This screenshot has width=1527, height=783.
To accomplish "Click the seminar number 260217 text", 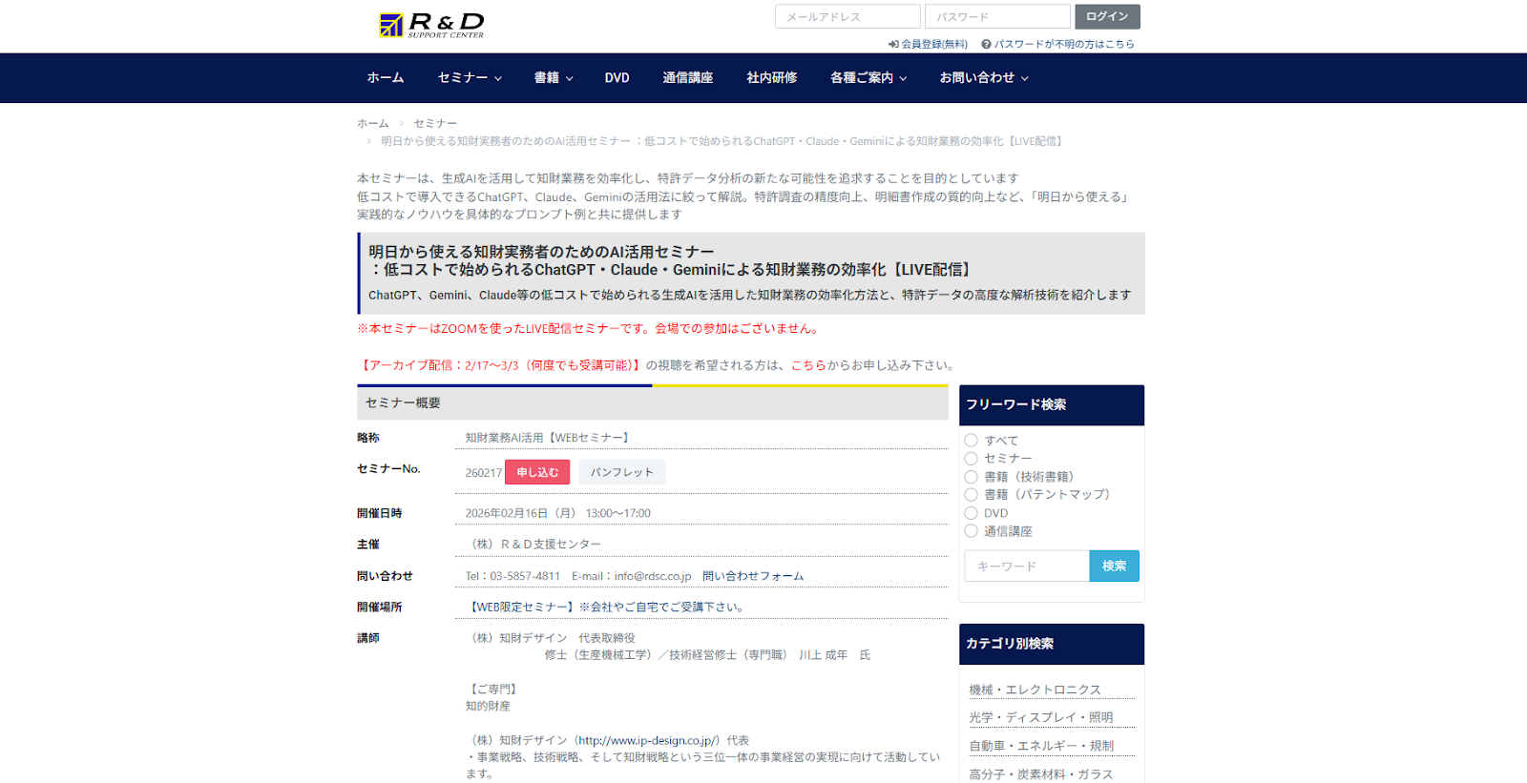I will tap(483, 473).
